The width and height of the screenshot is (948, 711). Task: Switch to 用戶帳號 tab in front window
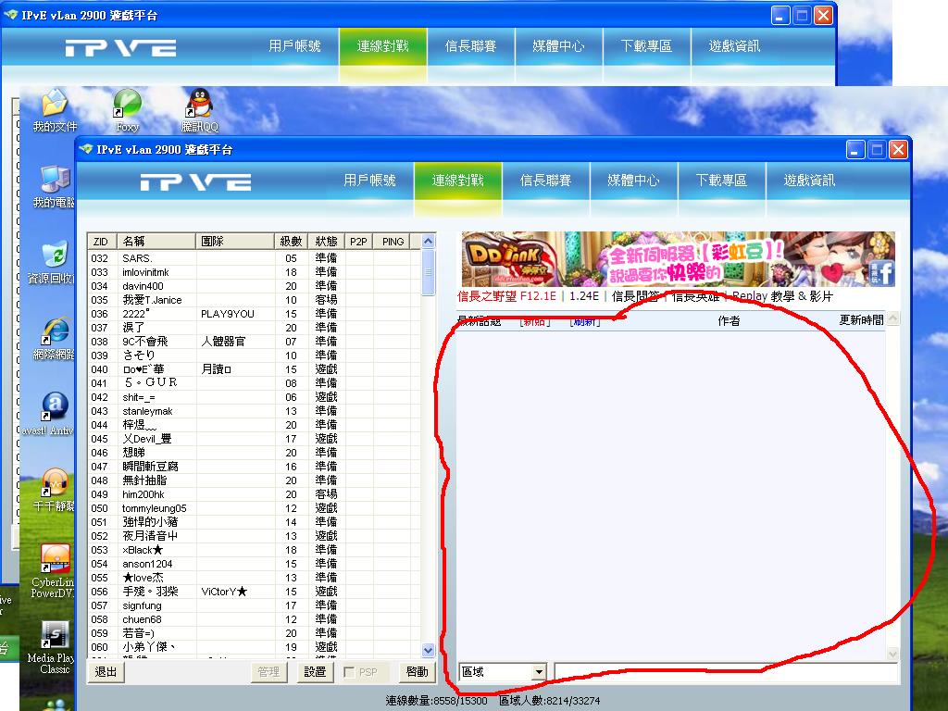tap(369, 181)
